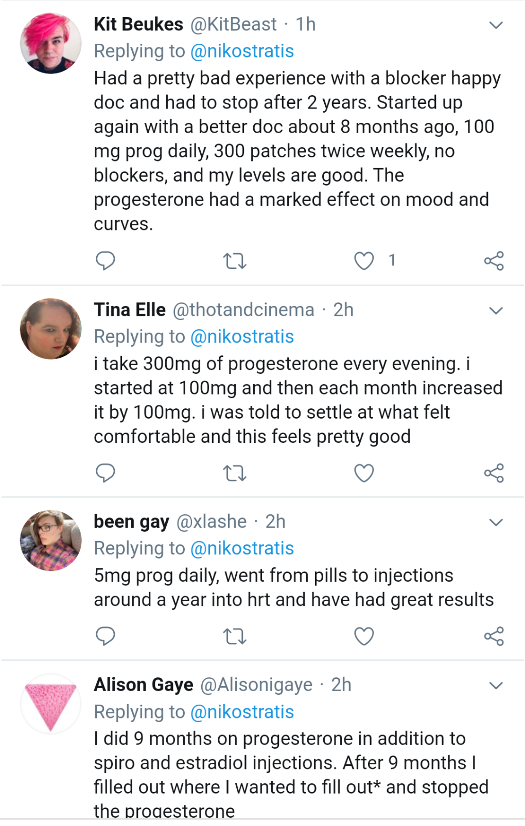Share the tweet from @xlashe
This screenshot has width=525, height=826.
click(494, 636)
